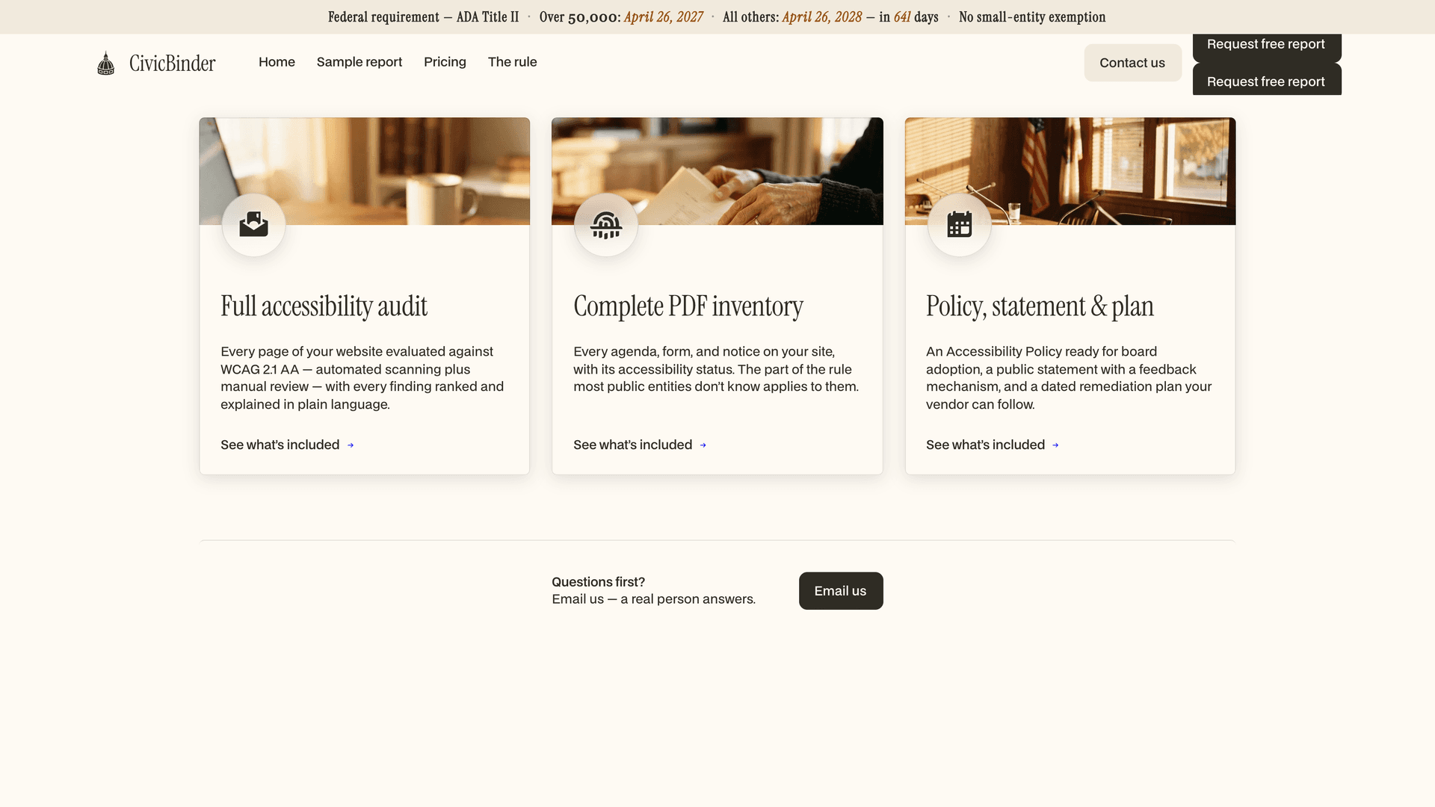The width and height of the screenshot is (1435, 807).
Task: Click the inbox icon on accessibility audit card
Action: coord(253,224)
